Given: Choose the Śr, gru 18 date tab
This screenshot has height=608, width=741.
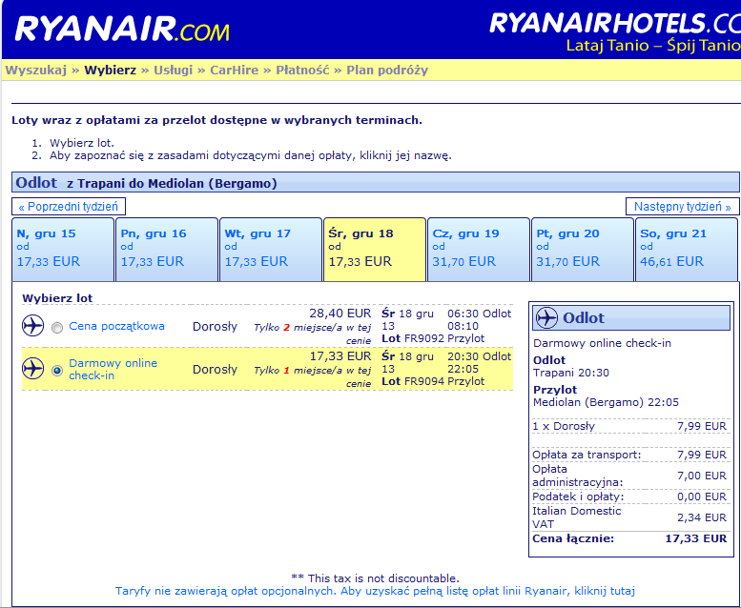Looking at the screenshot, I should pyautogui.click(x=375, y=250).
